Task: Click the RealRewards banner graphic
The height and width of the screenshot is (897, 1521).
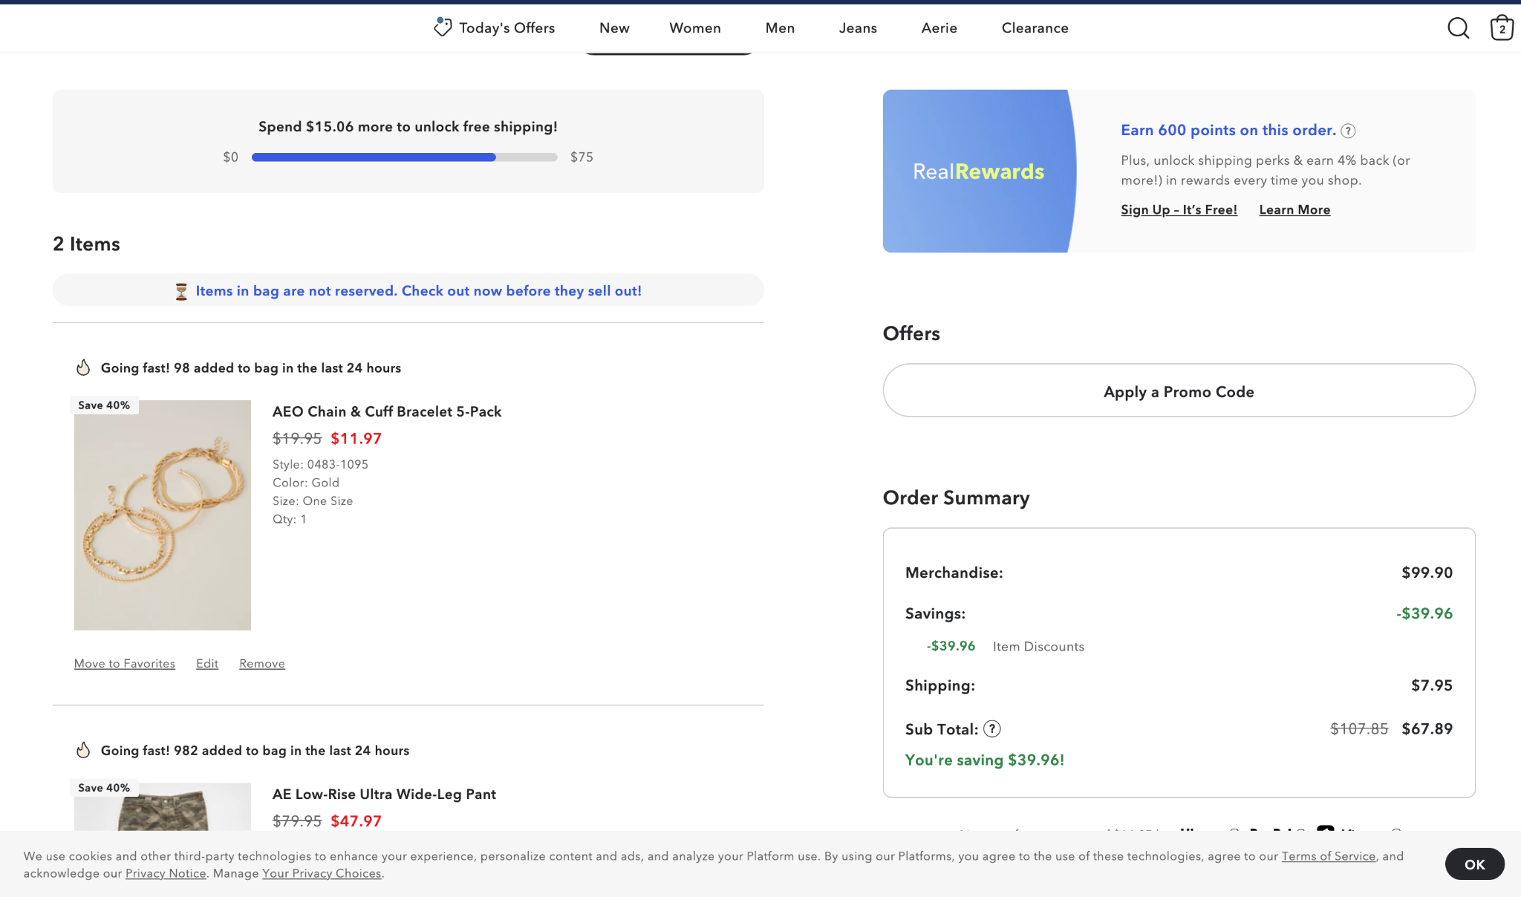Action: 979,172
